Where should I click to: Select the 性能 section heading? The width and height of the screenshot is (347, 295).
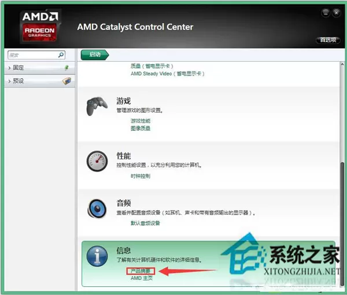124,155
